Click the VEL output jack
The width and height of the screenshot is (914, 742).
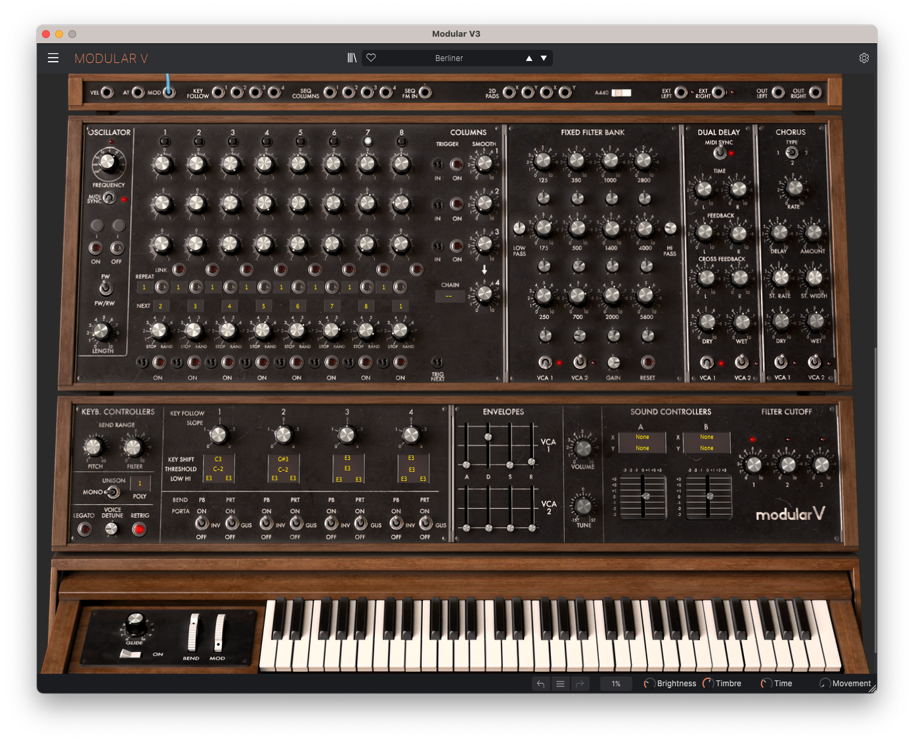point(107,93)
